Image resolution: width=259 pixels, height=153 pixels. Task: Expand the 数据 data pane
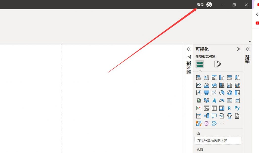247,49
